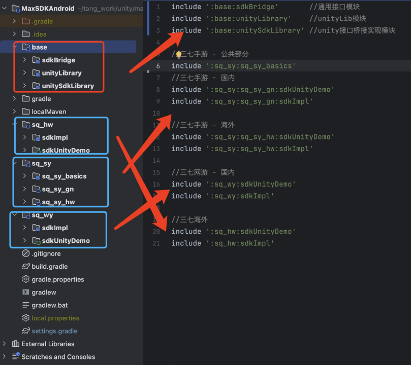
Task: Open the gradlew.bat file
Action: (x=50, y=305)
